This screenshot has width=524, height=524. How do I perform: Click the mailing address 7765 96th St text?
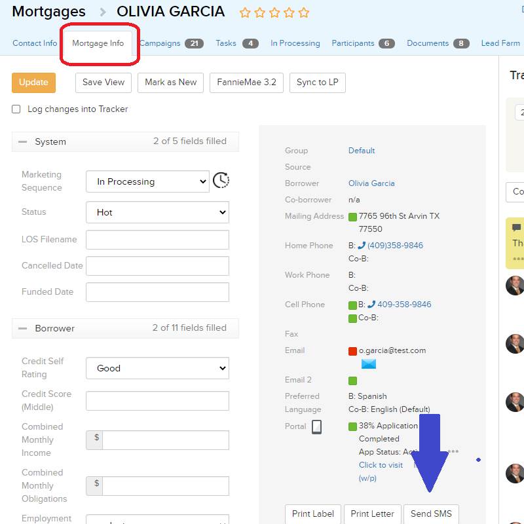[x=399, y=222]
